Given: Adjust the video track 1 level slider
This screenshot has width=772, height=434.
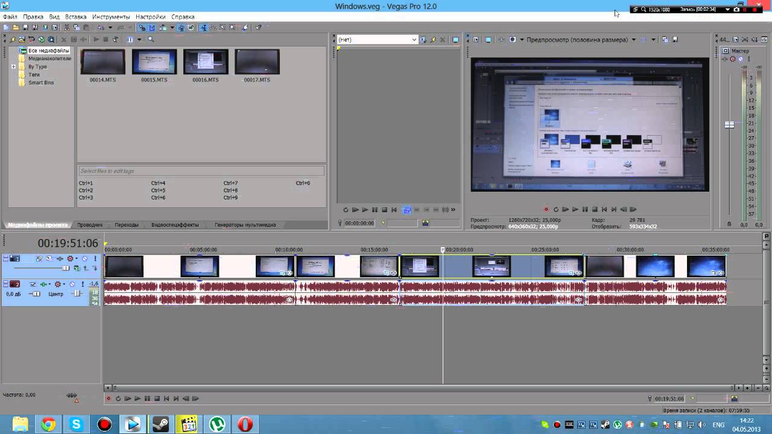Looking at the screenshot, I should pos(66,268).
